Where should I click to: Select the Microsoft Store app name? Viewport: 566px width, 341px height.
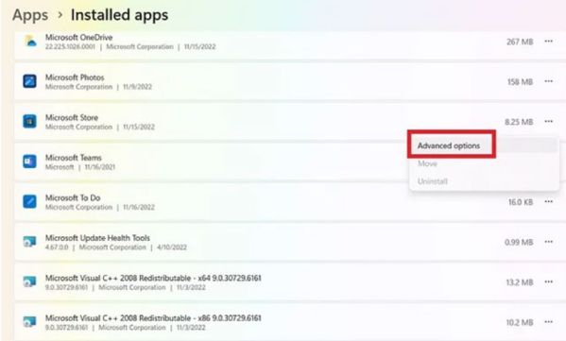click(x=72, y=117)
